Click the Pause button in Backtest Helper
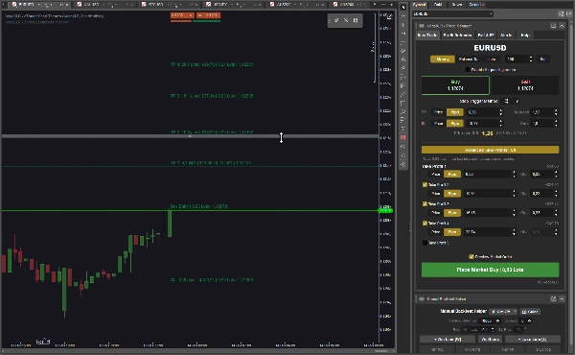This screenshot has height=355, width=575. [530, 311]
